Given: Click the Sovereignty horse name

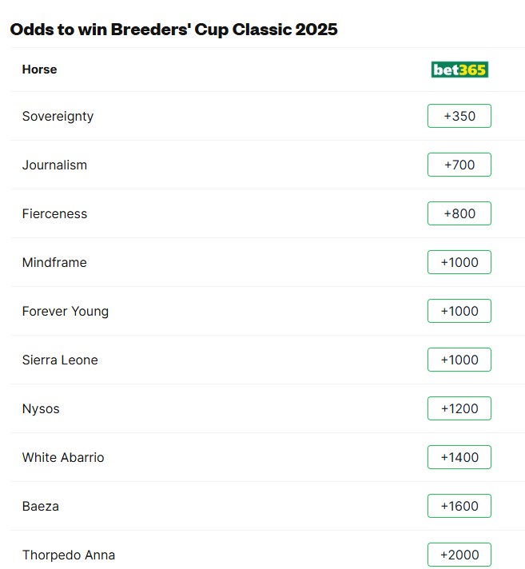Looking at the screenshot, I should [58, 116].
